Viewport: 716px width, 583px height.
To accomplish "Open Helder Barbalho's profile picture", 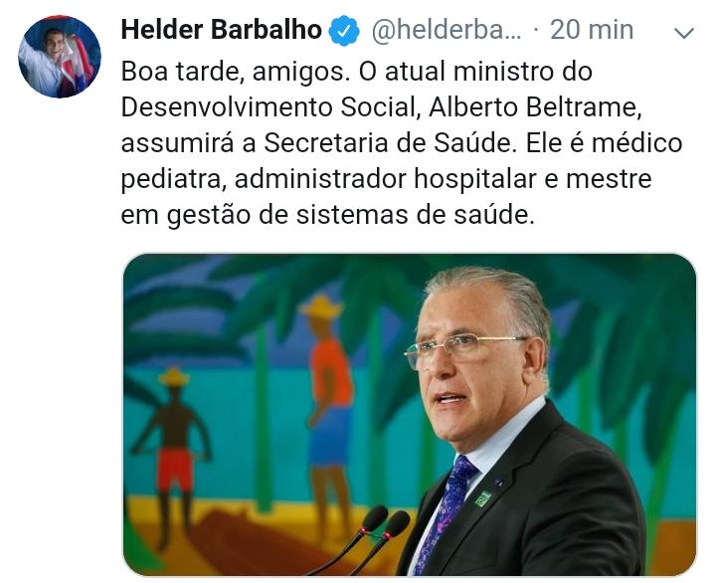I will tap(60, 56).
